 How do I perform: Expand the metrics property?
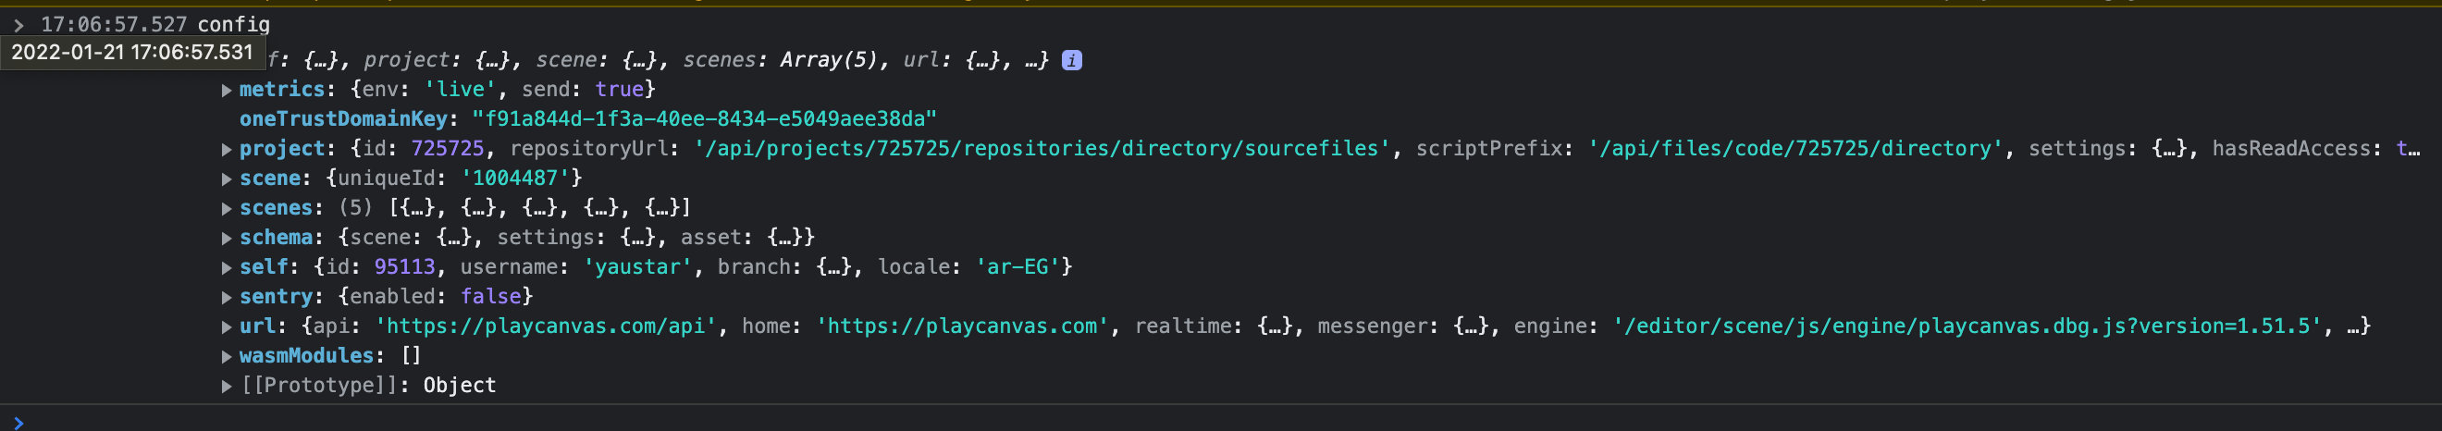227,90
